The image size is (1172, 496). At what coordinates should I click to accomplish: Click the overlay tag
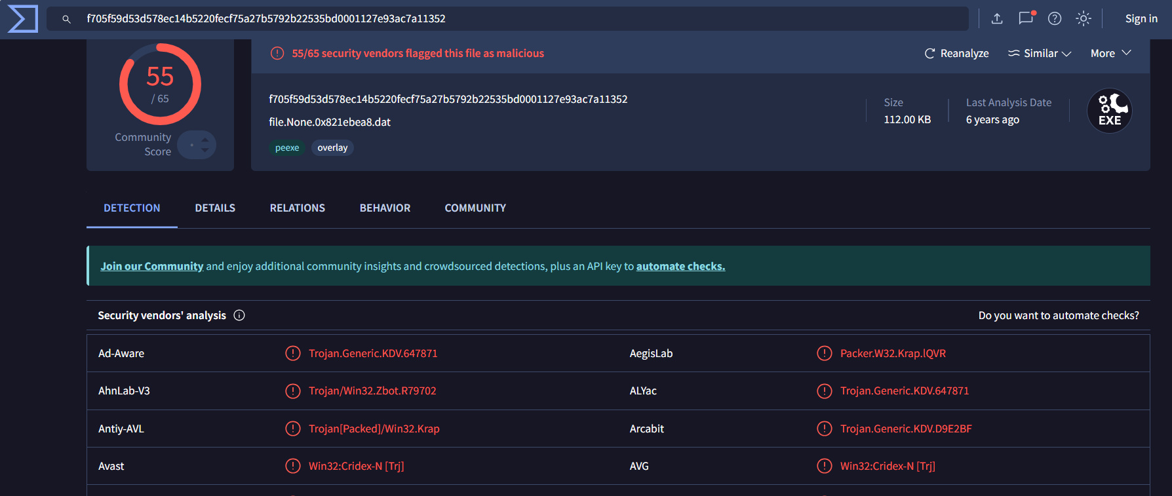(332, 147)
